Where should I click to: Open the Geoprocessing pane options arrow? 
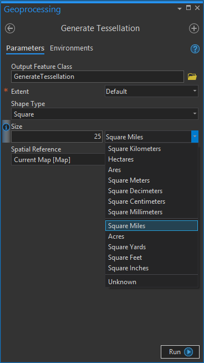[180, 8]
